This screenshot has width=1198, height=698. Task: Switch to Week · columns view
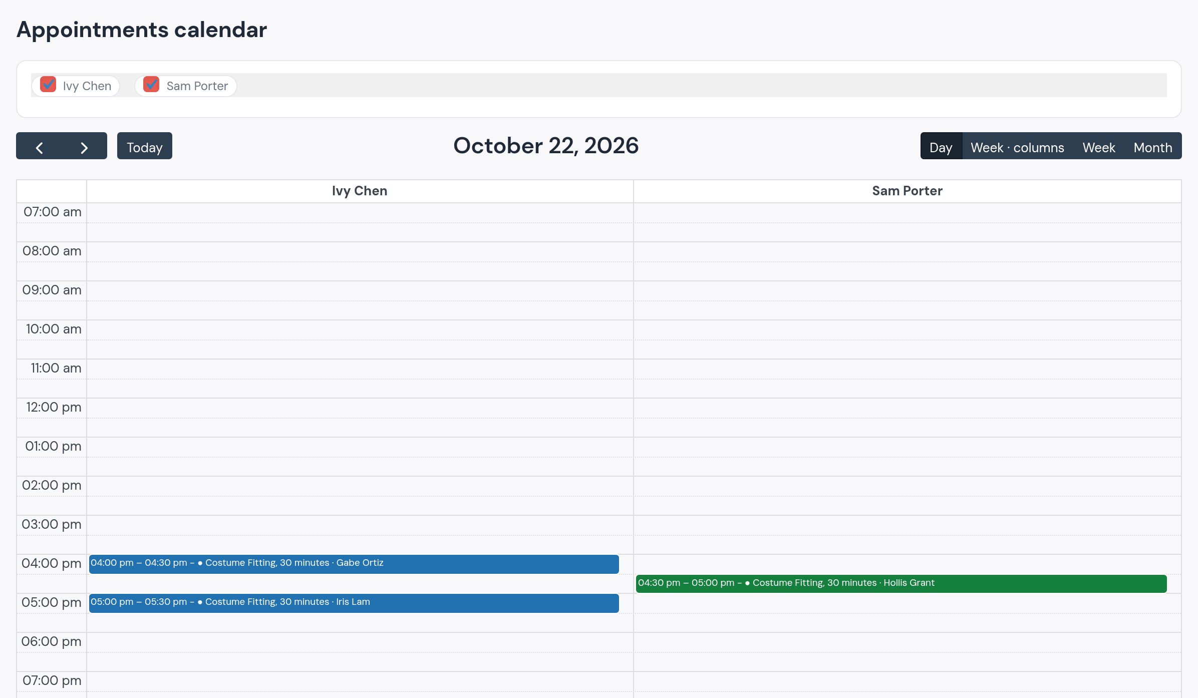pyautogui.click(x=1017, y=146)
